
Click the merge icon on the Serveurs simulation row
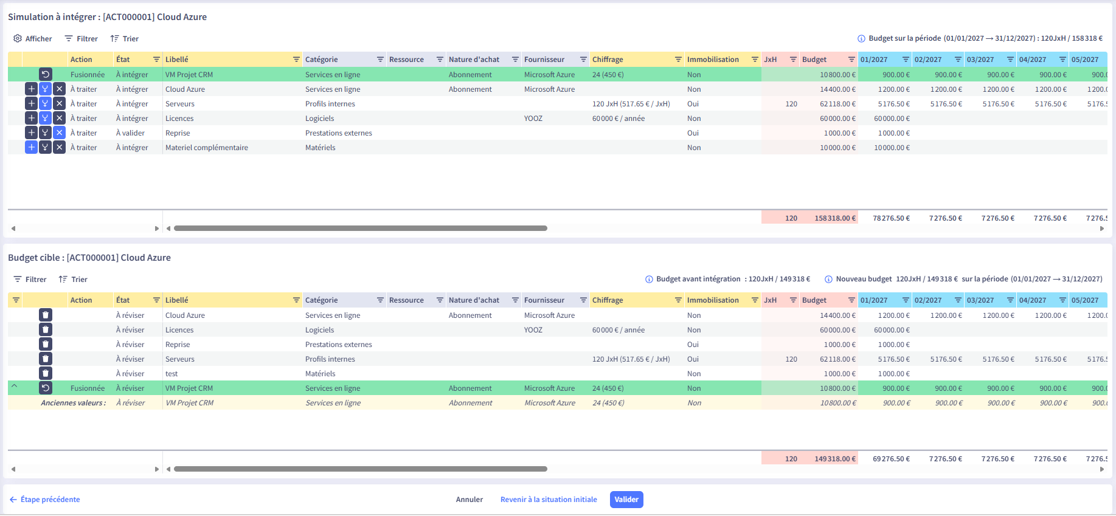pos(45,103)
